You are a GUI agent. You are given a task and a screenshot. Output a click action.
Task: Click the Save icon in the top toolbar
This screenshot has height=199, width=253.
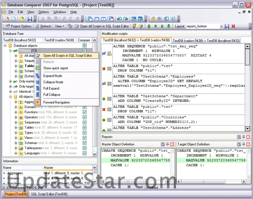click(x=30, y=19)
